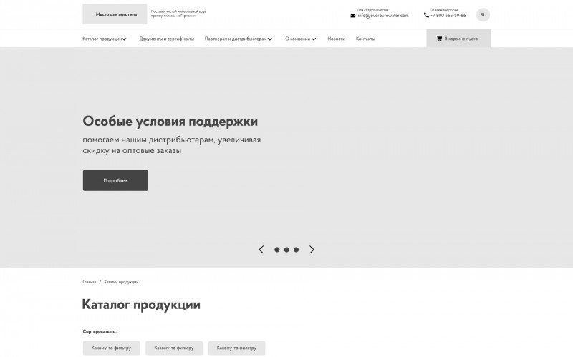Click the Для сотрудничества caption
This screenshot has width=573, height=357.
[373, 10]
